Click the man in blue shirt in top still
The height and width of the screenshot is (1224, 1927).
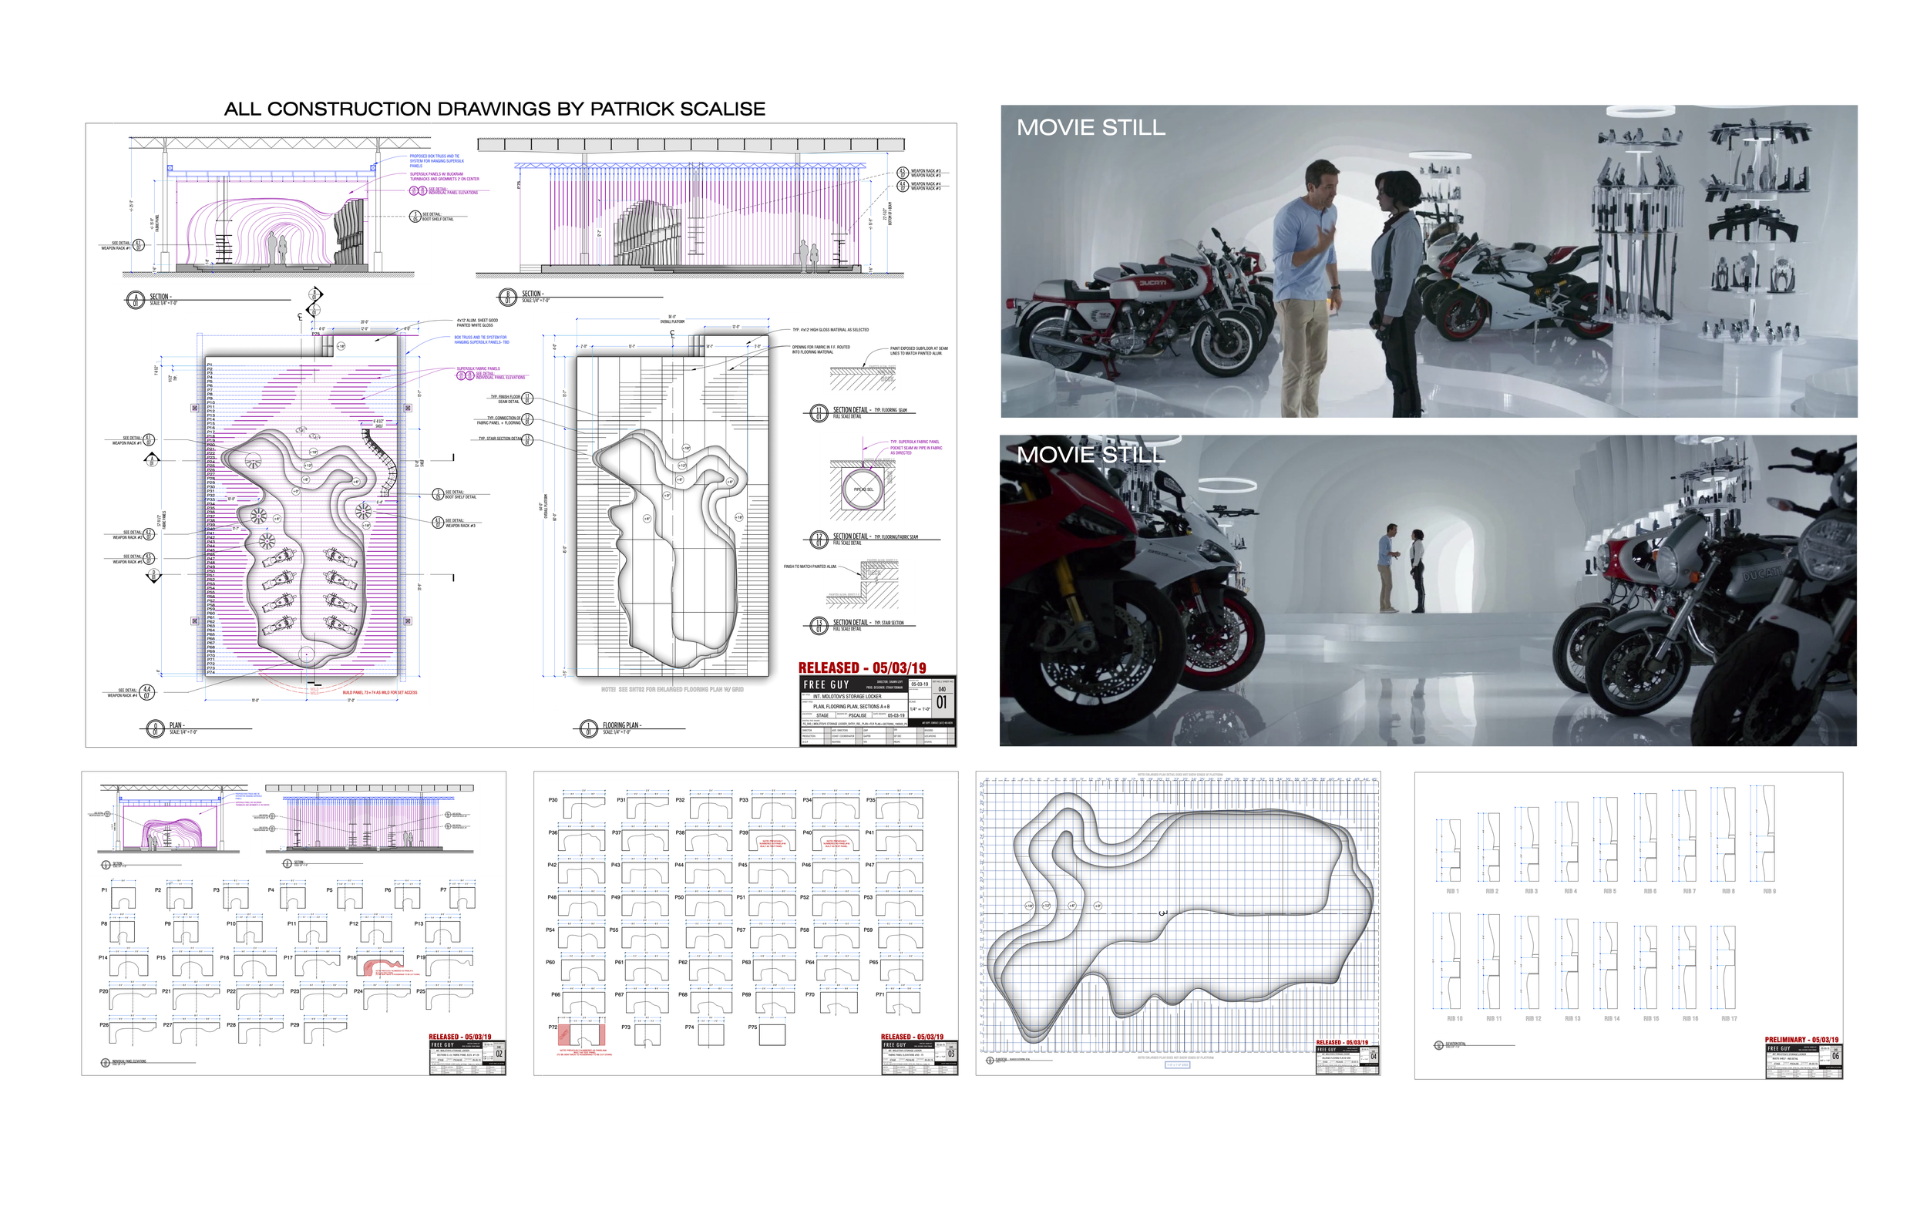1310,288
